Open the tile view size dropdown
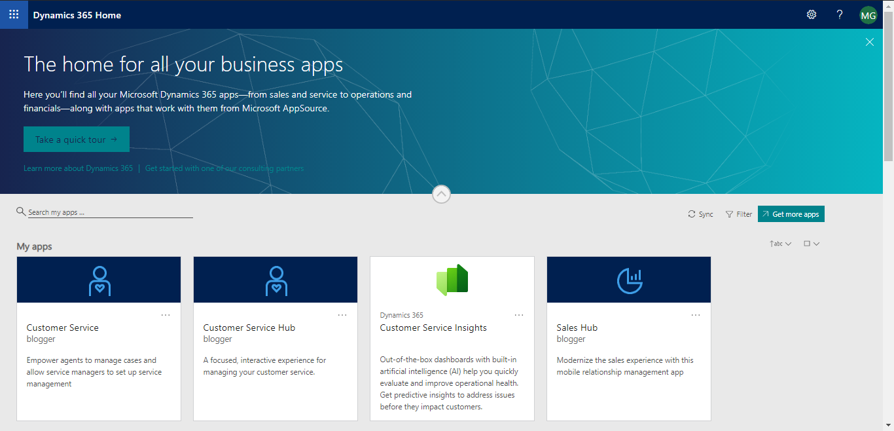894x431 pixels. [x=812, y=244]
